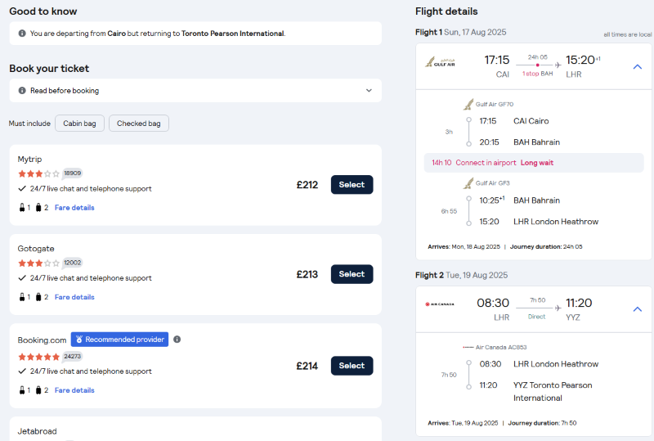Viewport: 654px width, 441px height.
Task: Click the Booking.com provider name
Action: click(42, 340)
